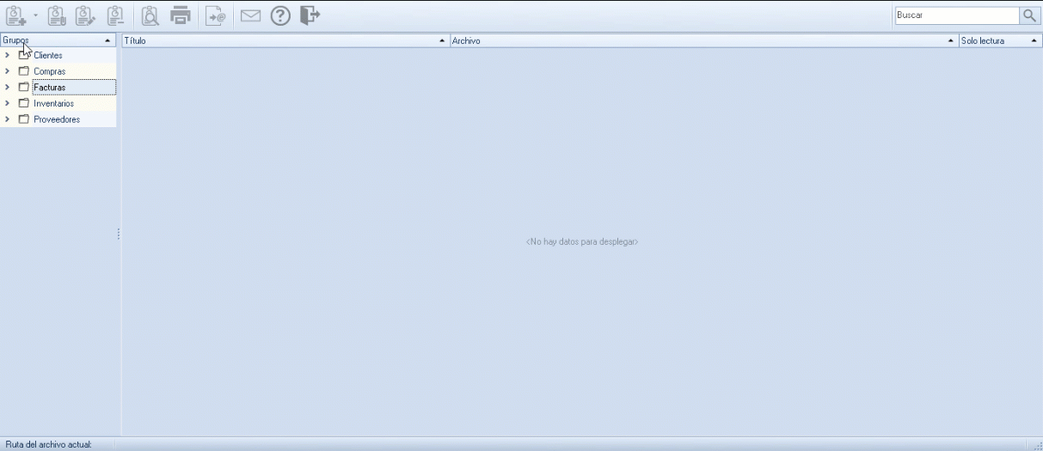The width and height of the screenshot is (1043, 451).
Task: Expand the Clientes group
Action: pyautogui.click(x=8, y=55)
